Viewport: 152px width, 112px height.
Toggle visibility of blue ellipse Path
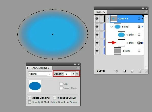pyautogui.click(x=97, y=35)
